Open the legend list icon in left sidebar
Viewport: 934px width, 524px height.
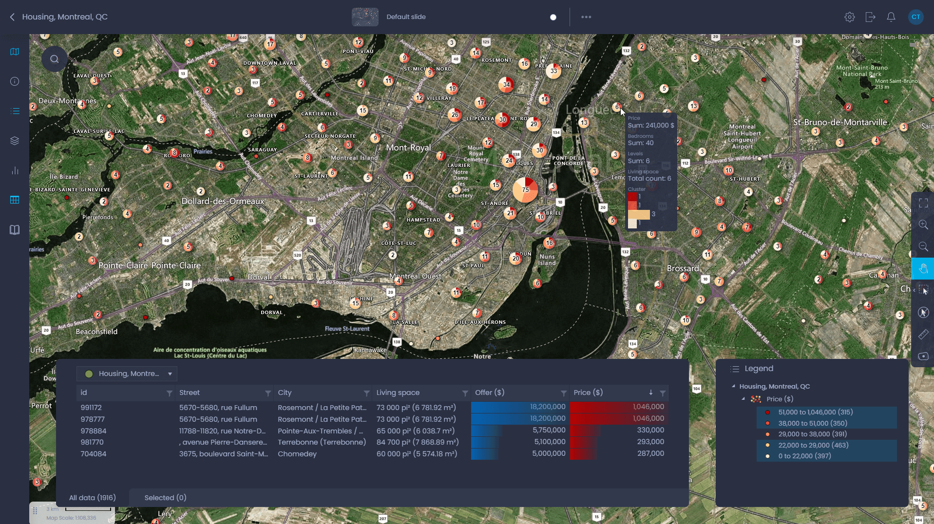[x=15, y=111]
